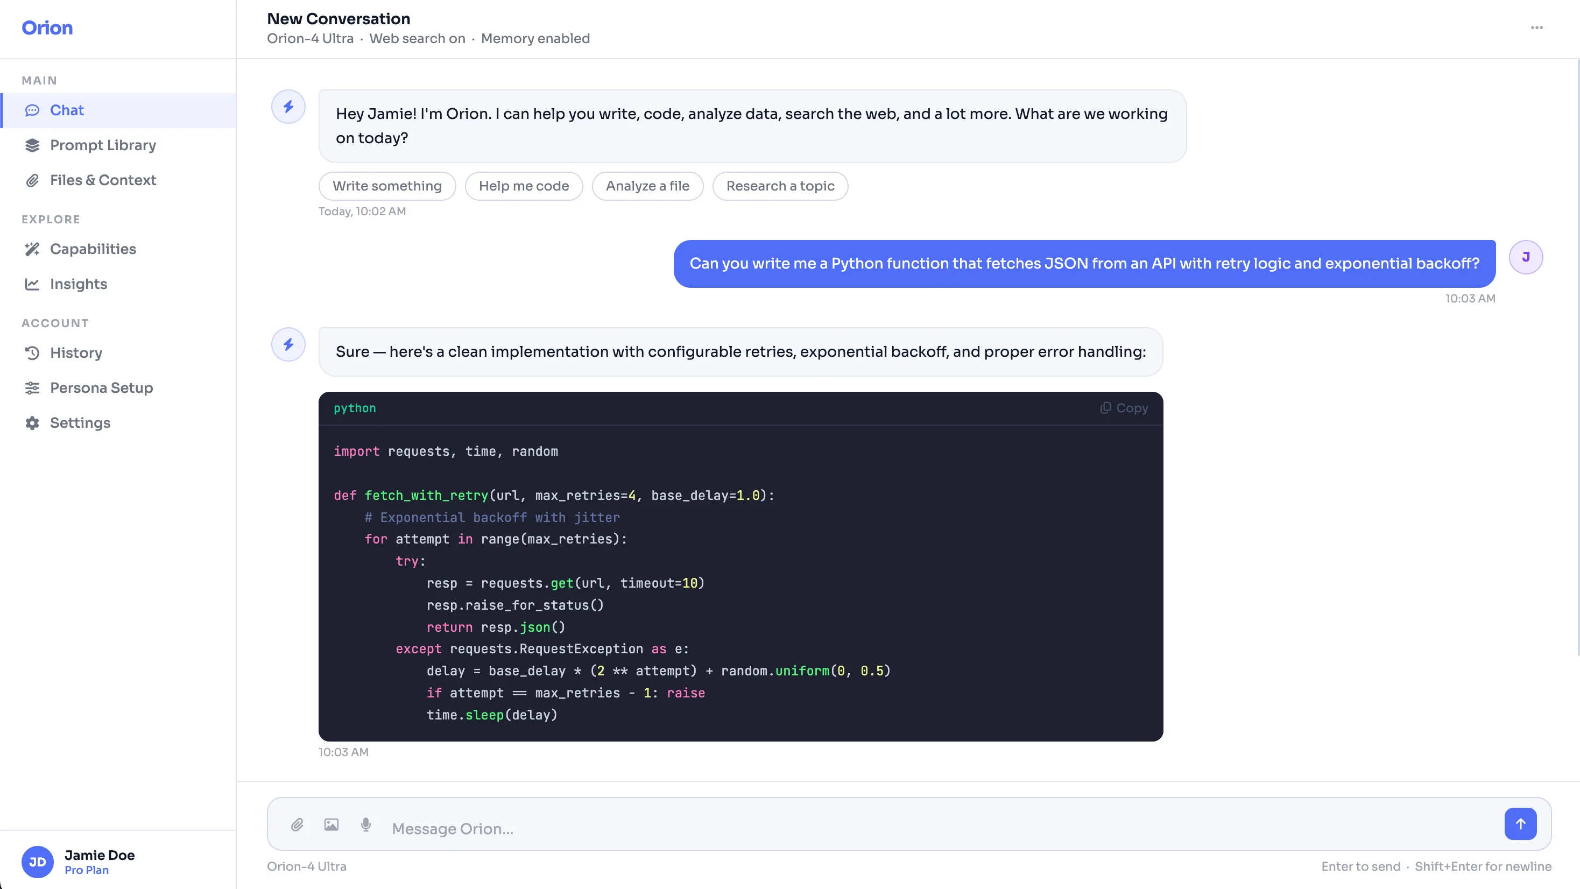
Task: Click Orion's lightning avatar on the code reply
Action: pos(288,344)
